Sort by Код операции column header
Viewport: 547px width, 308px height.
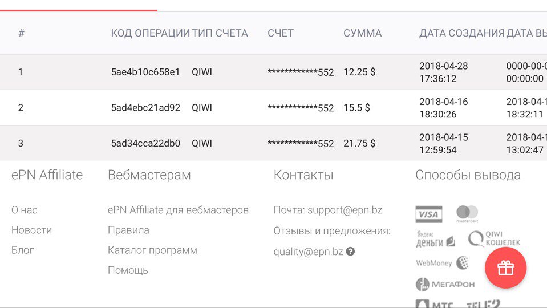click(x=150, y=33)
